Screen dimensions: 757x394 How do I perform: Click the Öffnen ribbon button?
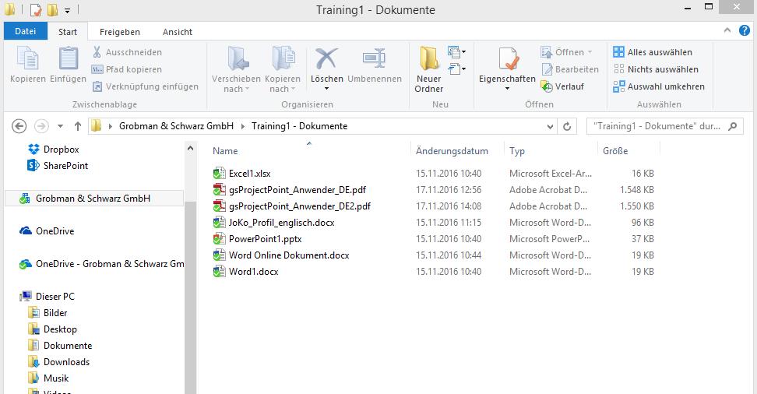[566, 52]
